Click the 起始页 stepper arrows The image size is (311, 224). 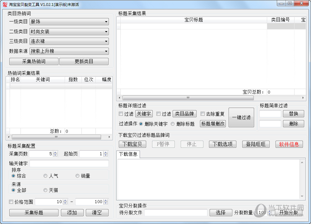click(x=106, y=154)
